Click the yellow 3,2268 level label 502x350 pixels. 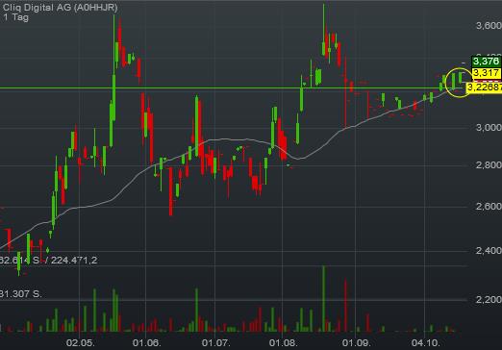tap(484, 87)
